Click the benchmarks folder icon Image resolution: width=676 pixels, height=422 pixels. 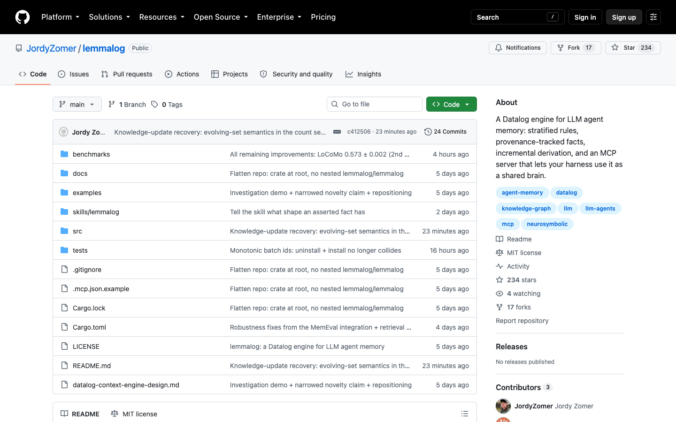[x=64, y=154]
